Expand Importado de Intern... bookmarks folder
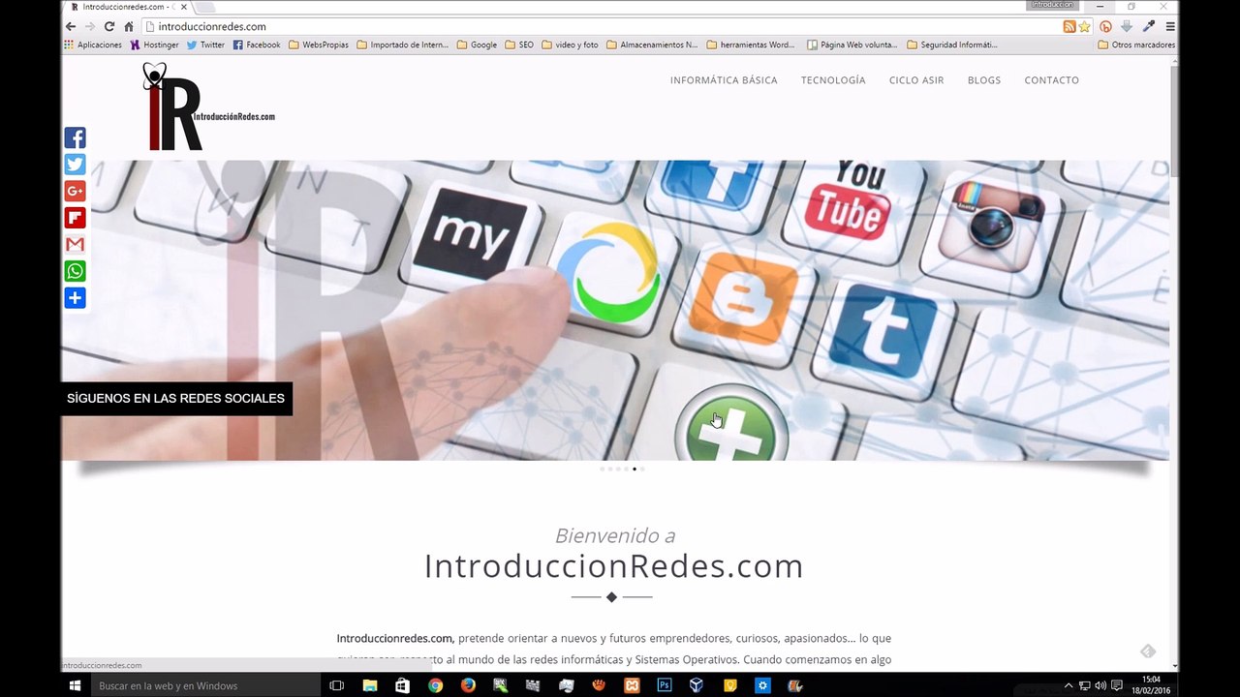 [x=403, y=45]
